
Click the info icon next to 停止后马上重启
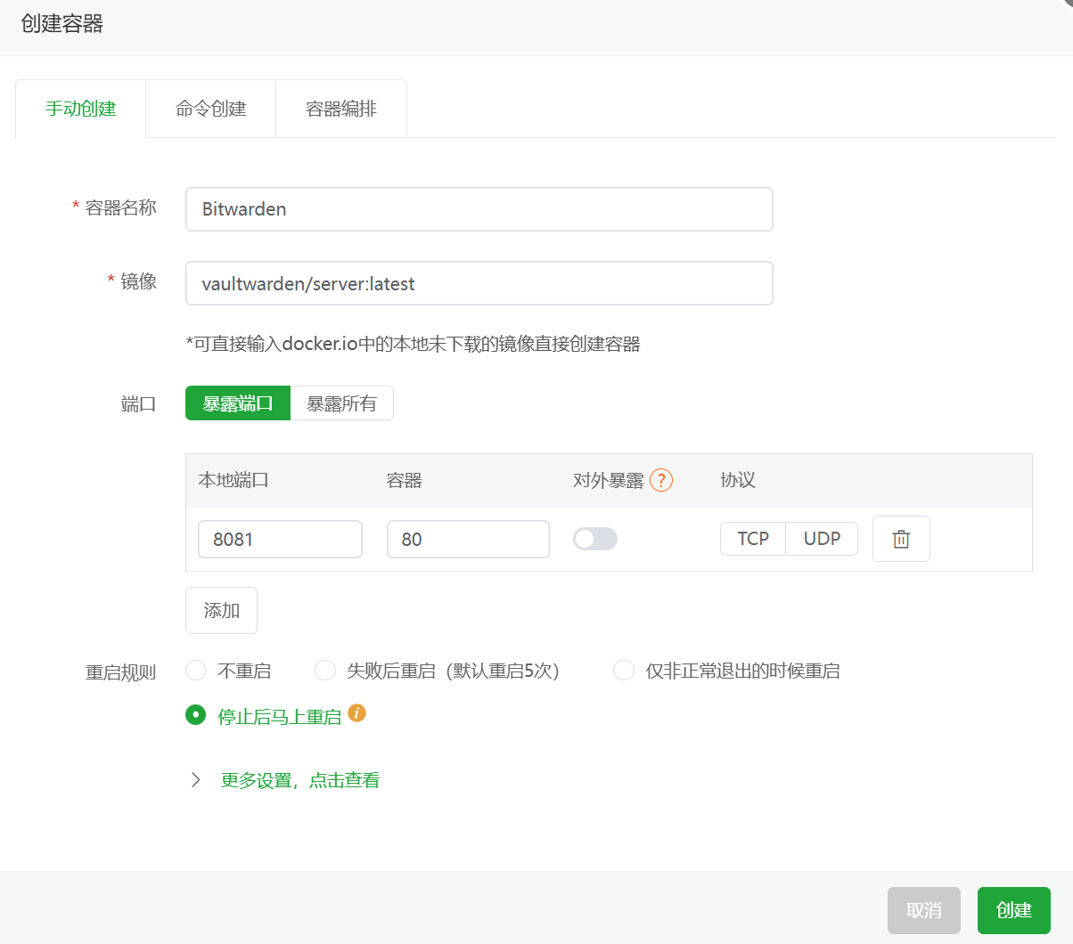pyautogui.click(x=358, y=714)
